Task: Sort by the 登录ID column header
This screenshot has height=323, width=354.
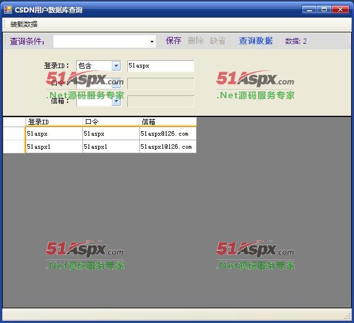Action: 54,122
